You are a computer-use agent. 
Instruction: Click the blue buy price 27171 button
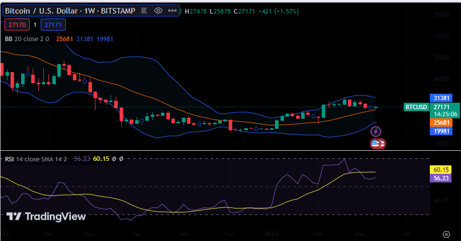pyautogui.click(x=53, y=24)
